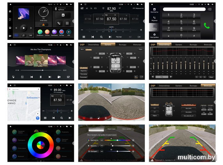This screenshot has width=223, height=165.
Task: Go to next preset after Рок in equalizer
Action: [x=171, y=77]
